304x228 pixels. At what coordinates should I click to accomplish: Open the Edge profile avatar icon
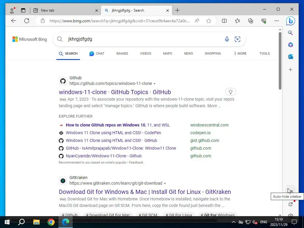coord(12,10)
